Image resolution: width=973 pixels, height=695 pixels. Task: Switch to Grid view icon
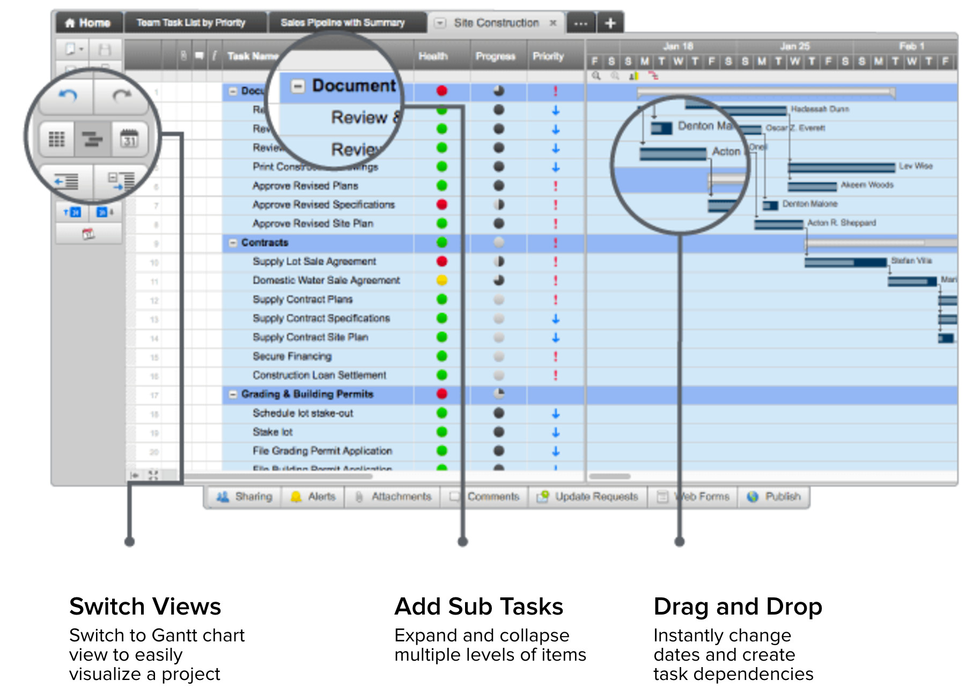pyautogui.click(x=57, y=139)
